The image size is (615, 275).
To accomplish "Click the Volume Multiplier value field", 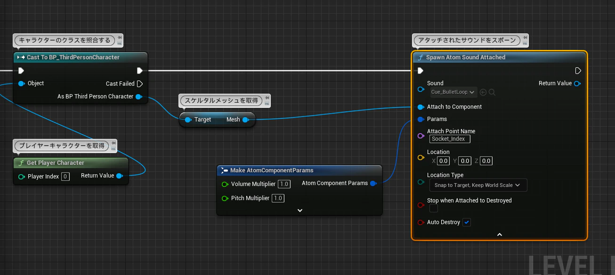I will pos(283,184).
